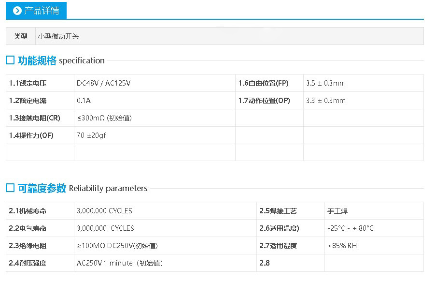Open the 产品详情 tab
The height and width of the screenshot is (282, 436).
tap(41, 11)
